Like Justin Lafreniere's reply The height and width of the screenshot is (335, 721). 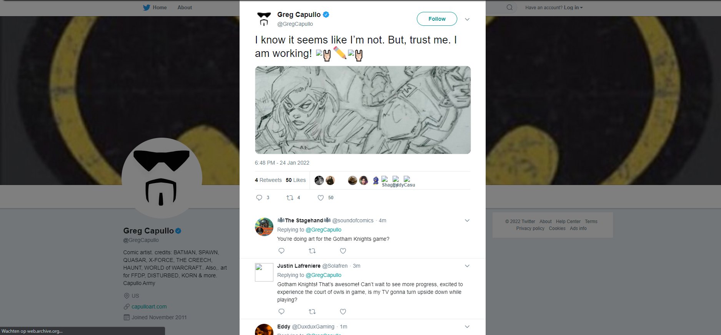pos(343,312)
